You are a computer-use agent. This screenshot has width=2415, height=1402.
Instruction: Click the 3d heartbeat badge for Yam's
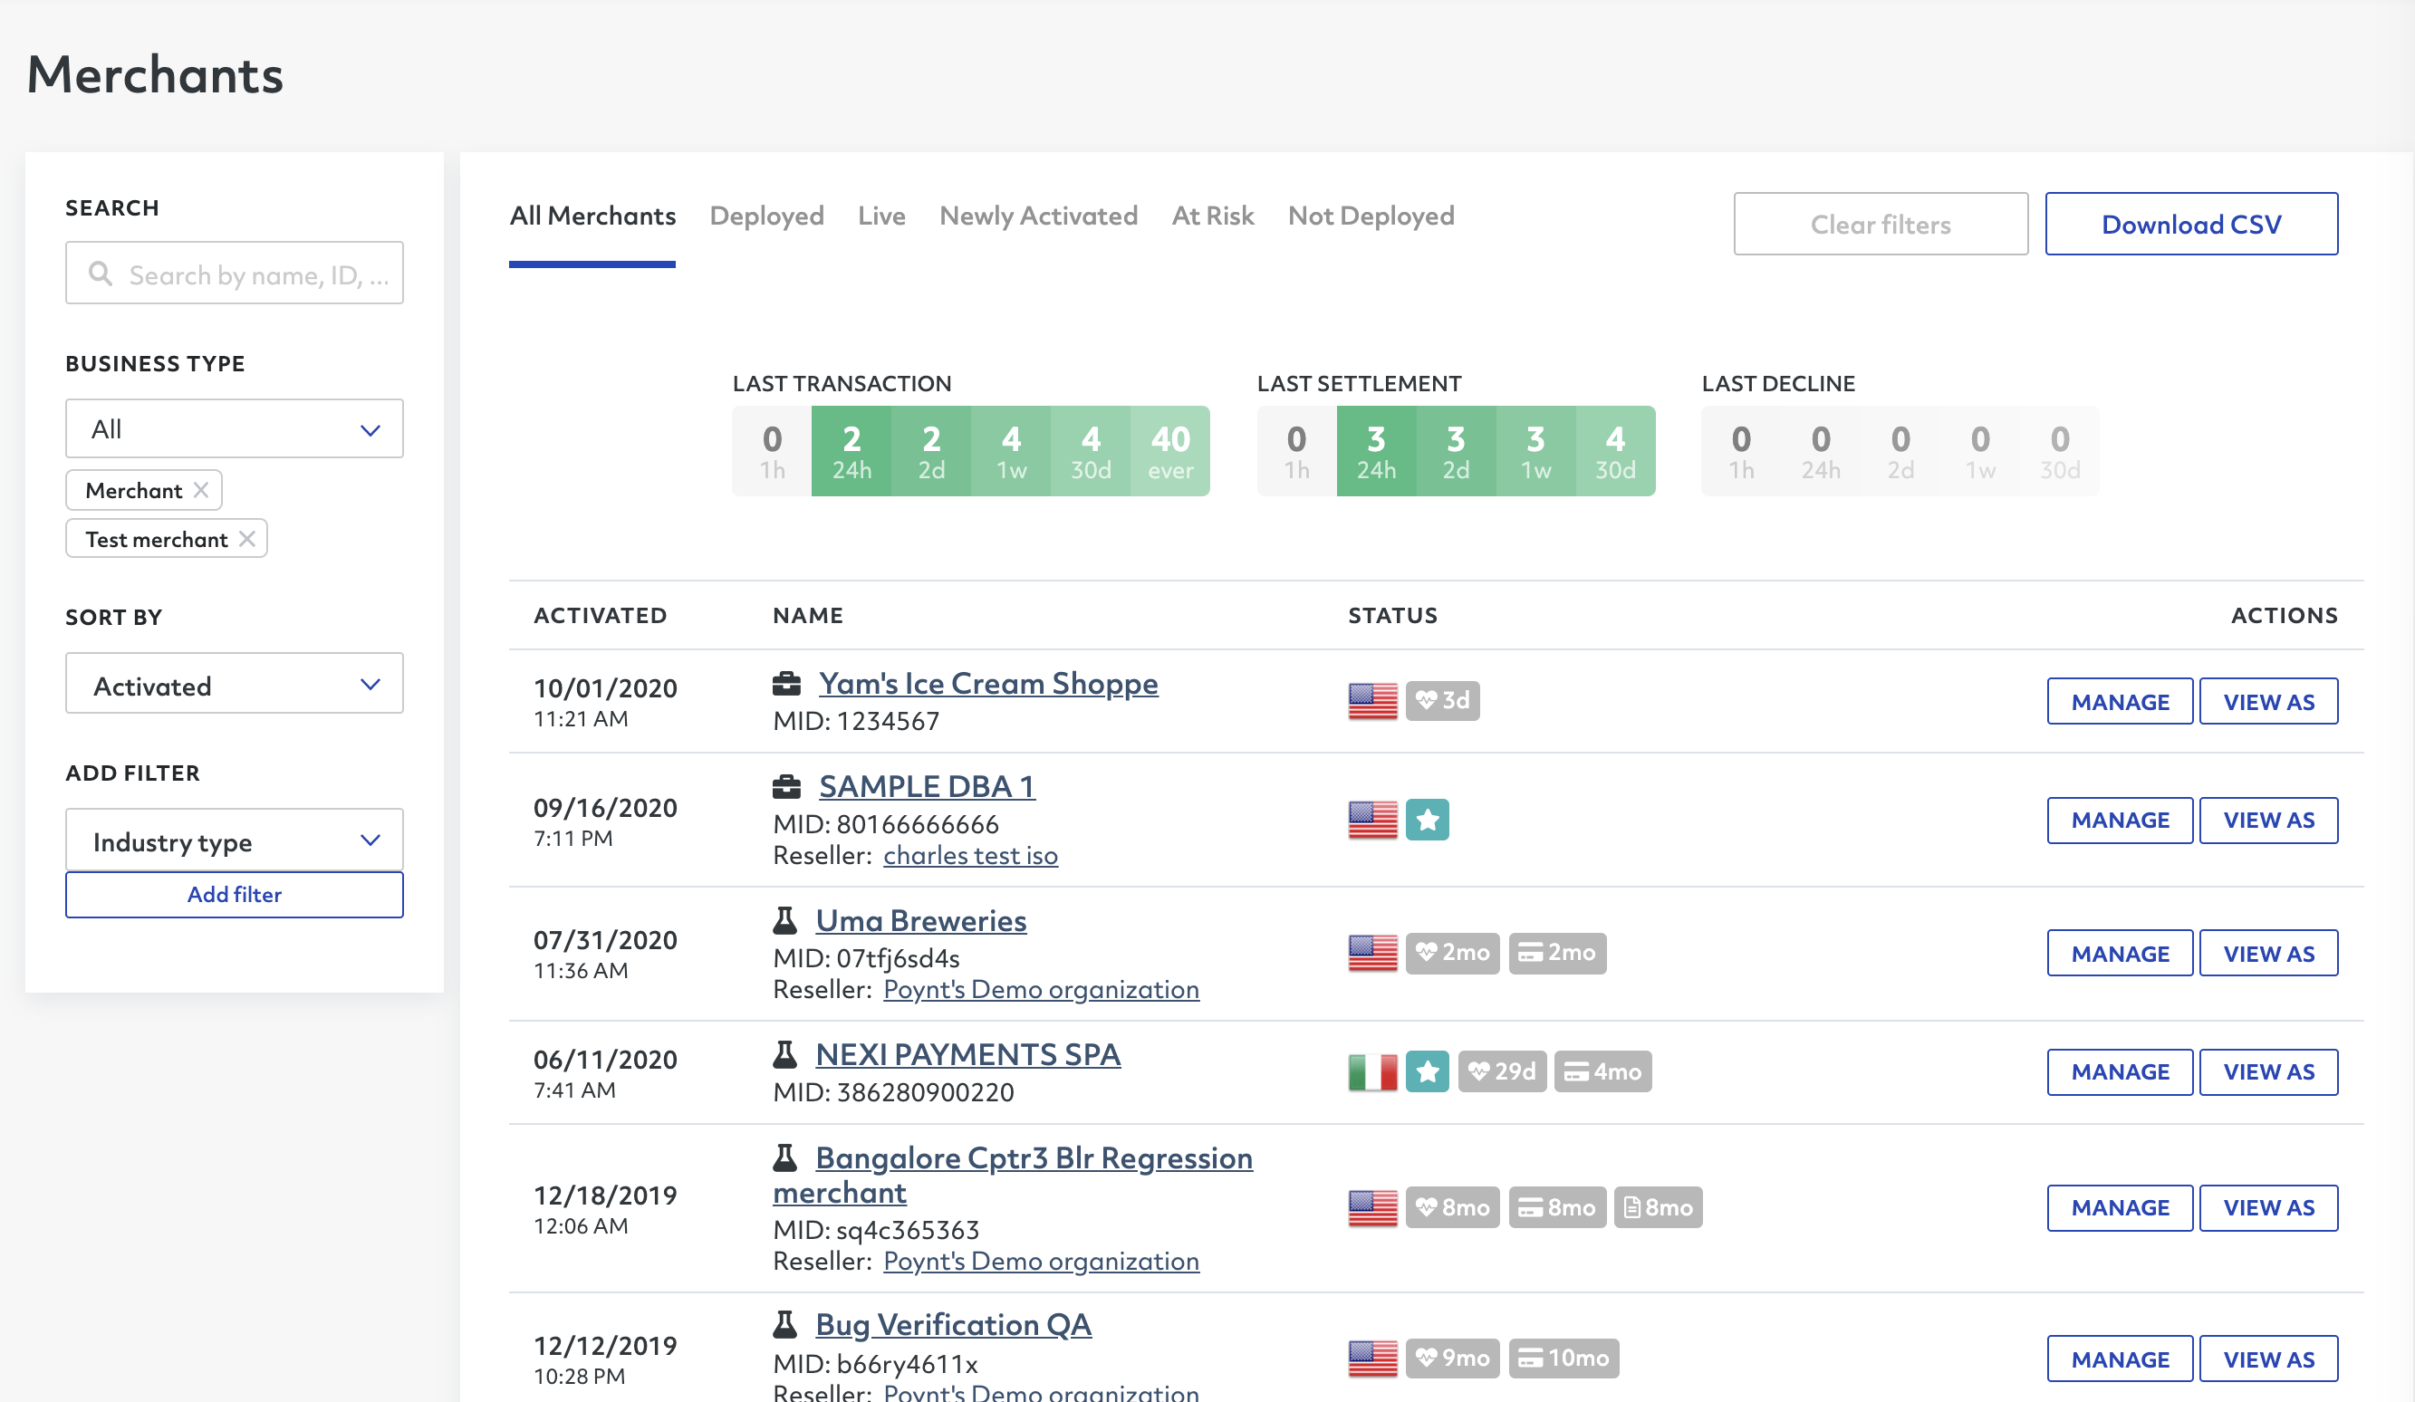1442,700
